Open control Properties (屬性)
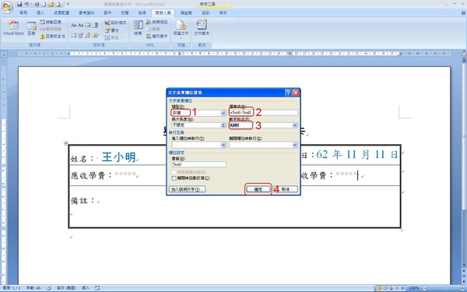This screenshot has width=467, height=292. 112,30
